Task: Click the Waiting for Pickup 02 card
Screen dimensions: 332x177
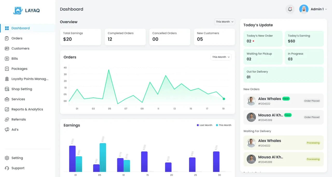Action: [263, 57]
